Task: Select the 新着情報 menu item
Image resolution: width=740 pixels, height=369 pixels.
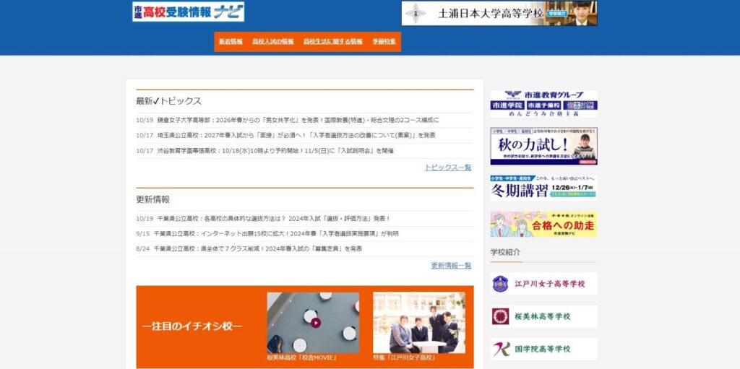Action: coord(231,42)
